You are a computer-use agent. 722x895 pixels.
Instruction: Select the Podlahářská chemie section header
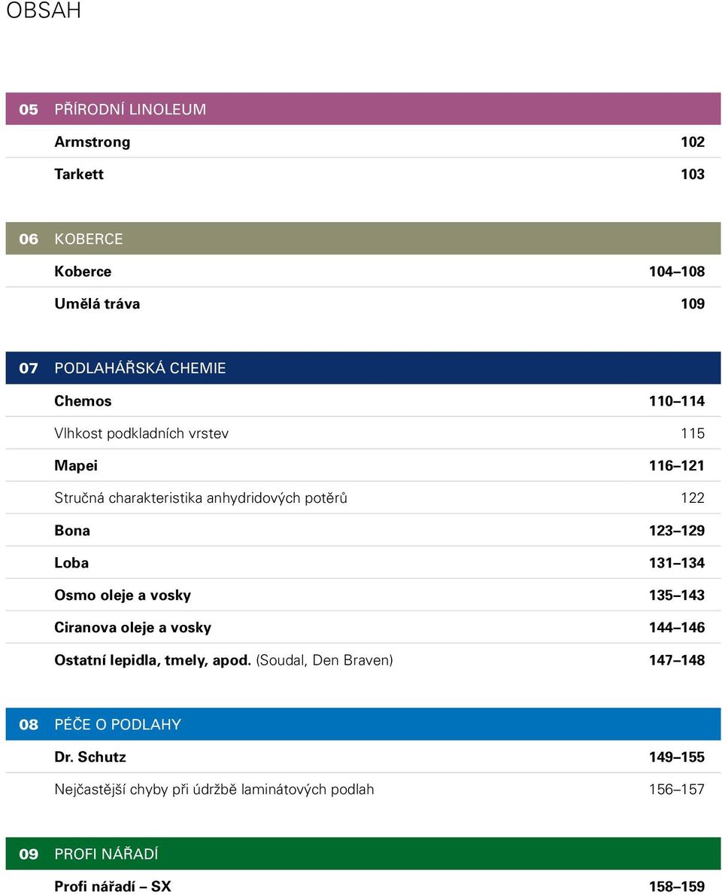[x=363, y=368]
